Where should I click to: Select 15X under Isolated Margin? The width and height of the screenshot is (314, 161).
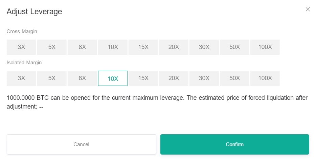tap(143, 78)
